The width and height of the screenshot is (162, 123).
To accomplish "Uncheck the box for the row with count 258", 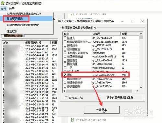I will click(x=65, y=75).
